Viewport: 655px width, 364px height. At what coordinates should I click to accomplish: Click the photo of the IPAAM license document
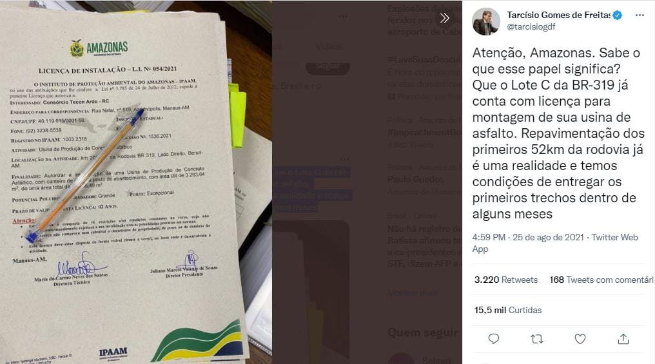[136, 182]
